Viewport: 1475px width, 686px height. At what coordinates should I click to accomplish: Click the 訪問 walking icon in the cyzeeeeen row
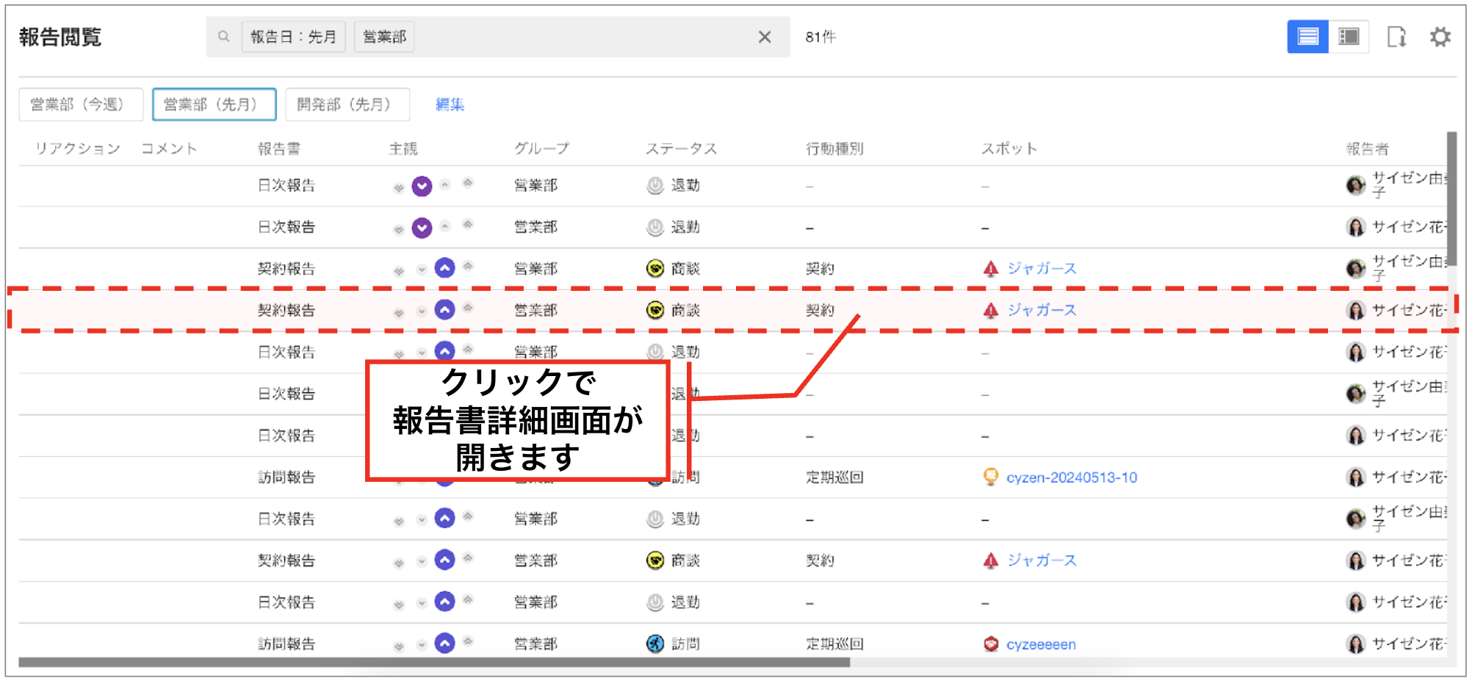pyautogui.click(x=655, y=644)
